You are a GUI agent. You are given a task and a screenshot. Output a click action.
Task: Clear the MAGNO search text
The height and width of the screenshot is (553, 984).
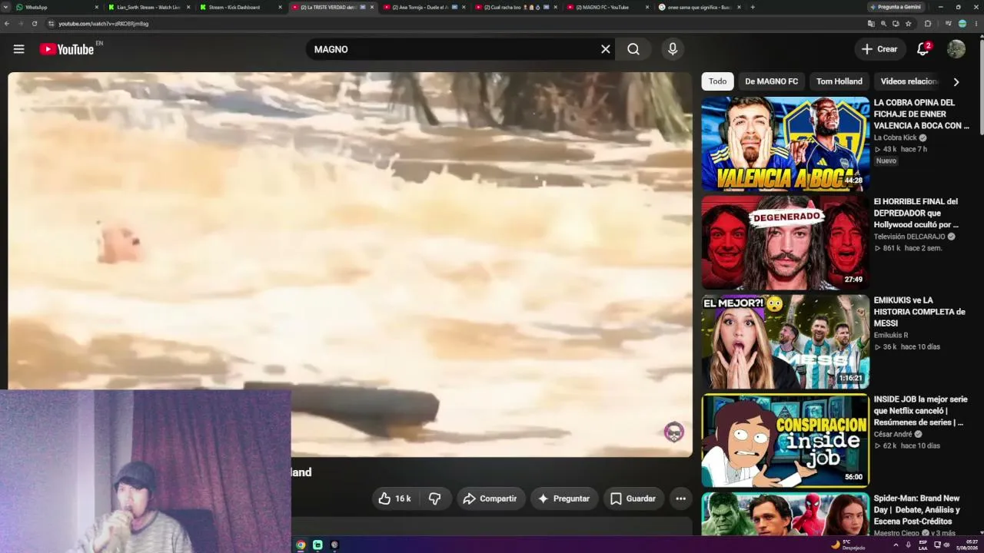point(606,49)
